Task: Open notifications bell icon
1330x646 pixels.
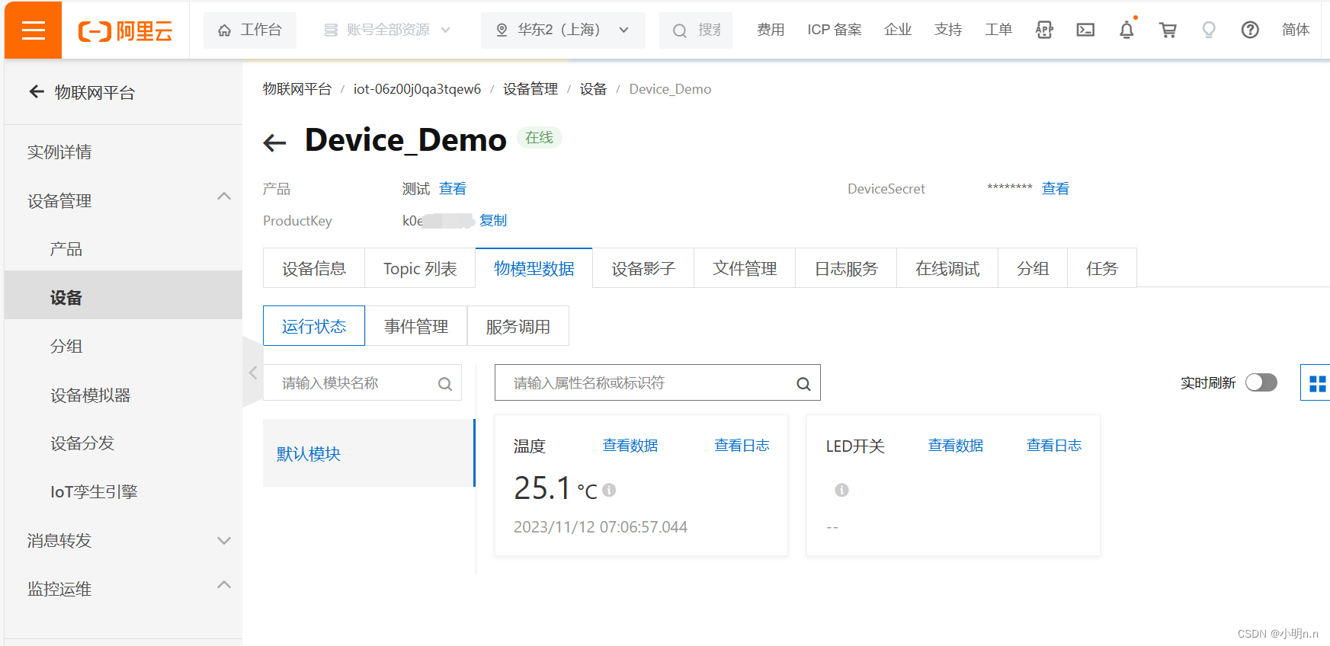Action: [1126, 30]
